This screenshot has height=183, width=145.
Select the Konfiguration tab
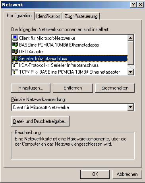(19, 16)
